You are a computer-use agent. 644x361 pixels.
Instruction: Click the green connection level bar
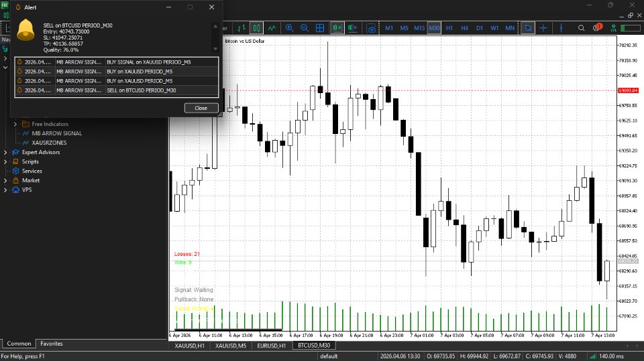[x=631, y=28]
